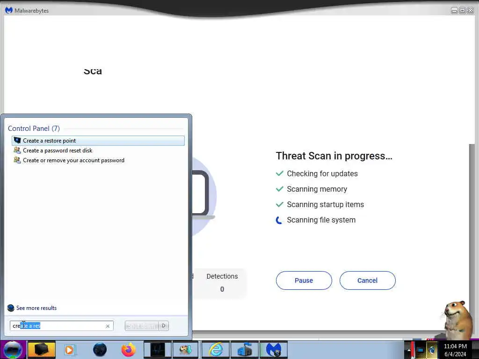Click the checkmark beside Checking for updates

pyautogui.click(x=280, y=173)
